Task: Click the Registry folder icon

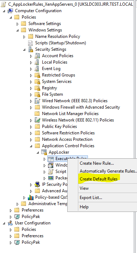Action: pos(37,88)
